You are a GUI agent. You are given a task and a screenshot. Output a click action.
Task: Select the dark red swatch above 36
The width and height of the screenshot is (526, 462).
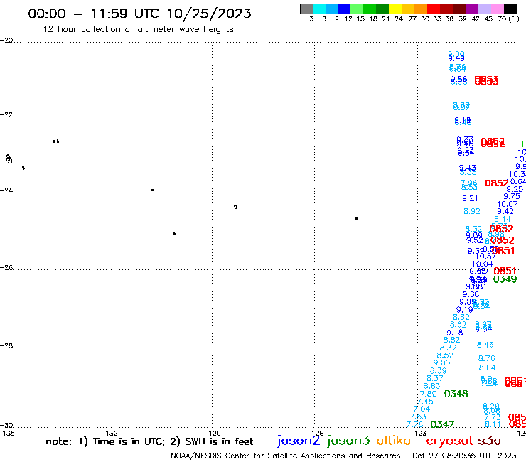[446, 9]
